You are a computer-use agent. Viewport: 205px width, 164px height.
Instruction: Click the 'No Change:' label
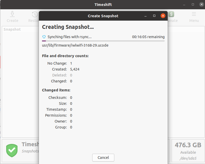pos(57,63)
